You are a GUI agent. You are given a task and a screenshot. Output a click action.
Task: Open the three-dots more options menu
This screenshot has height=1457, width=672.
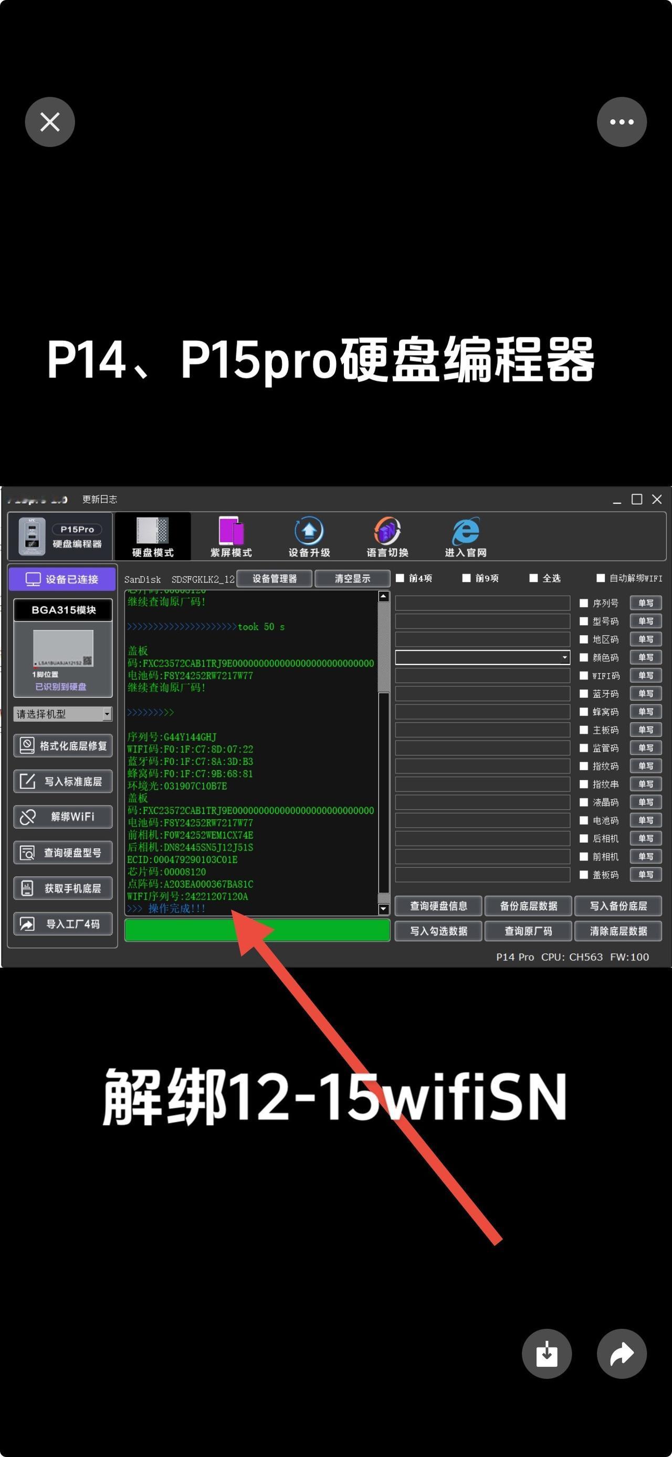(622, 122)
